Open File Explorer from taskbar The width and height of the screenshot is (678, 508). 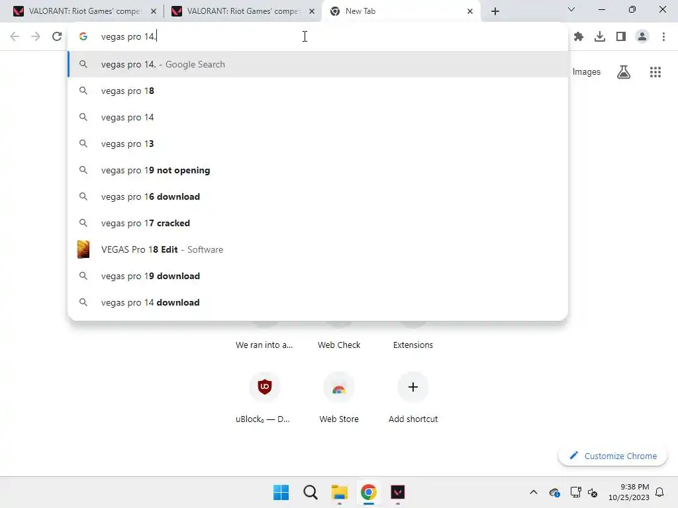pyautogui.click(x=340, y=492)
